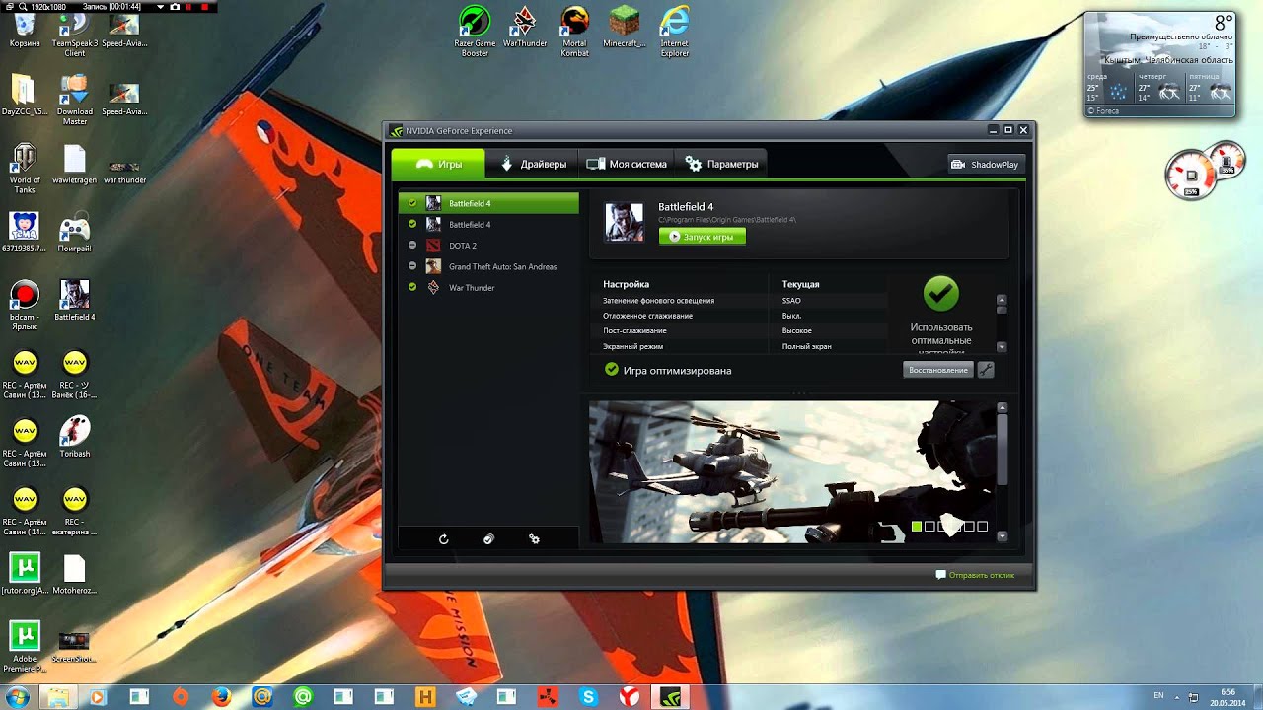
Task: Click the Игра оптимизирована status text
Action: point(677,371)
